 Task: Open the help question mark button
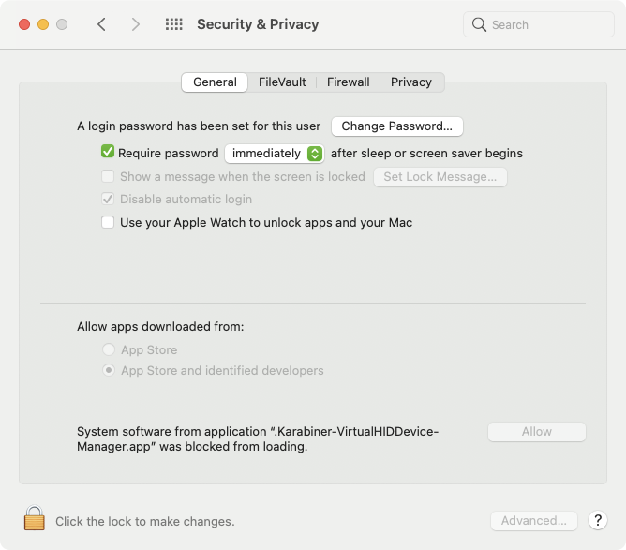tap(598, 521)
